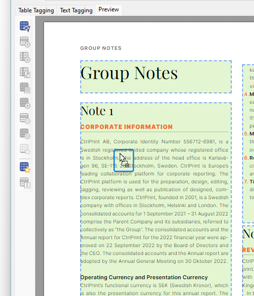Screen dimensions: 254x296
Task: Click the paragraph line starting CtrlPrint AB, Corporate
Action: [154, 142]
